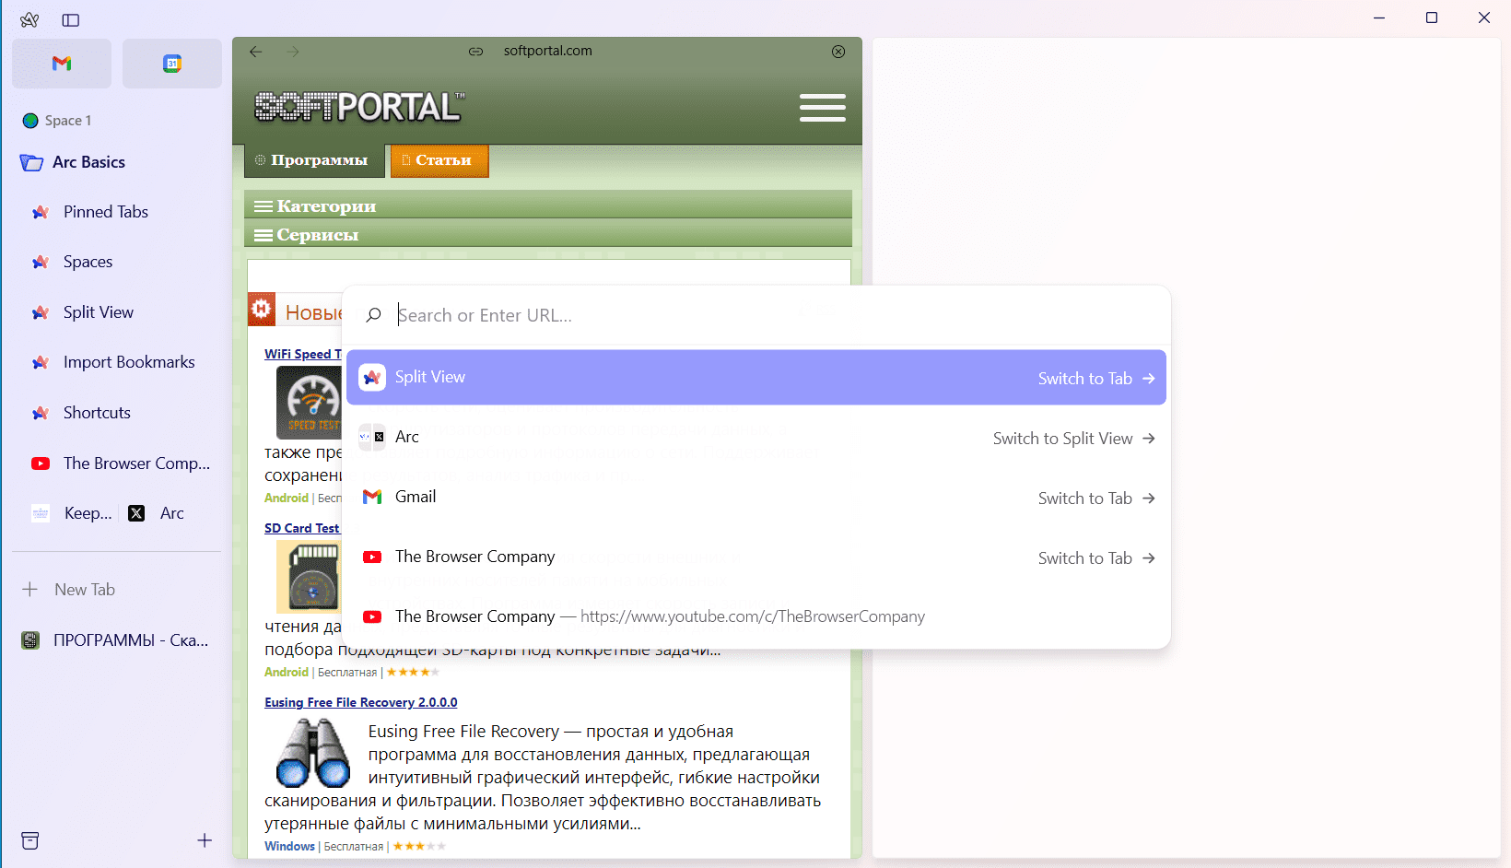This screenshot has height=868, width=1511.
Task: Close the softportal split pane
Action: [838, 52]
